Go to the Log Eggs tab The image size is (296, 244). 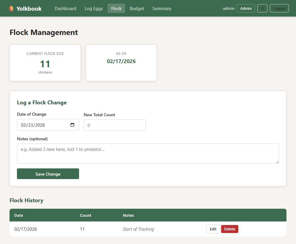(94, 9)
